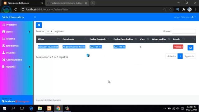Click the Prestamo list icon in sidebar
Image resolution: width=199 pixels, height=112 pixels.
tap(4, 25)
